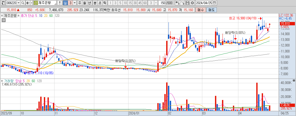Toggle the small square before 종가 단순

pyautogui.click(x=19, y=16)
